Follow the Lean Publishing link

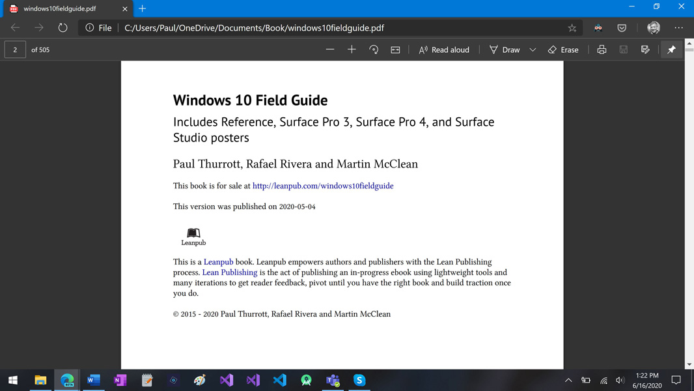[x=230, y=272]
